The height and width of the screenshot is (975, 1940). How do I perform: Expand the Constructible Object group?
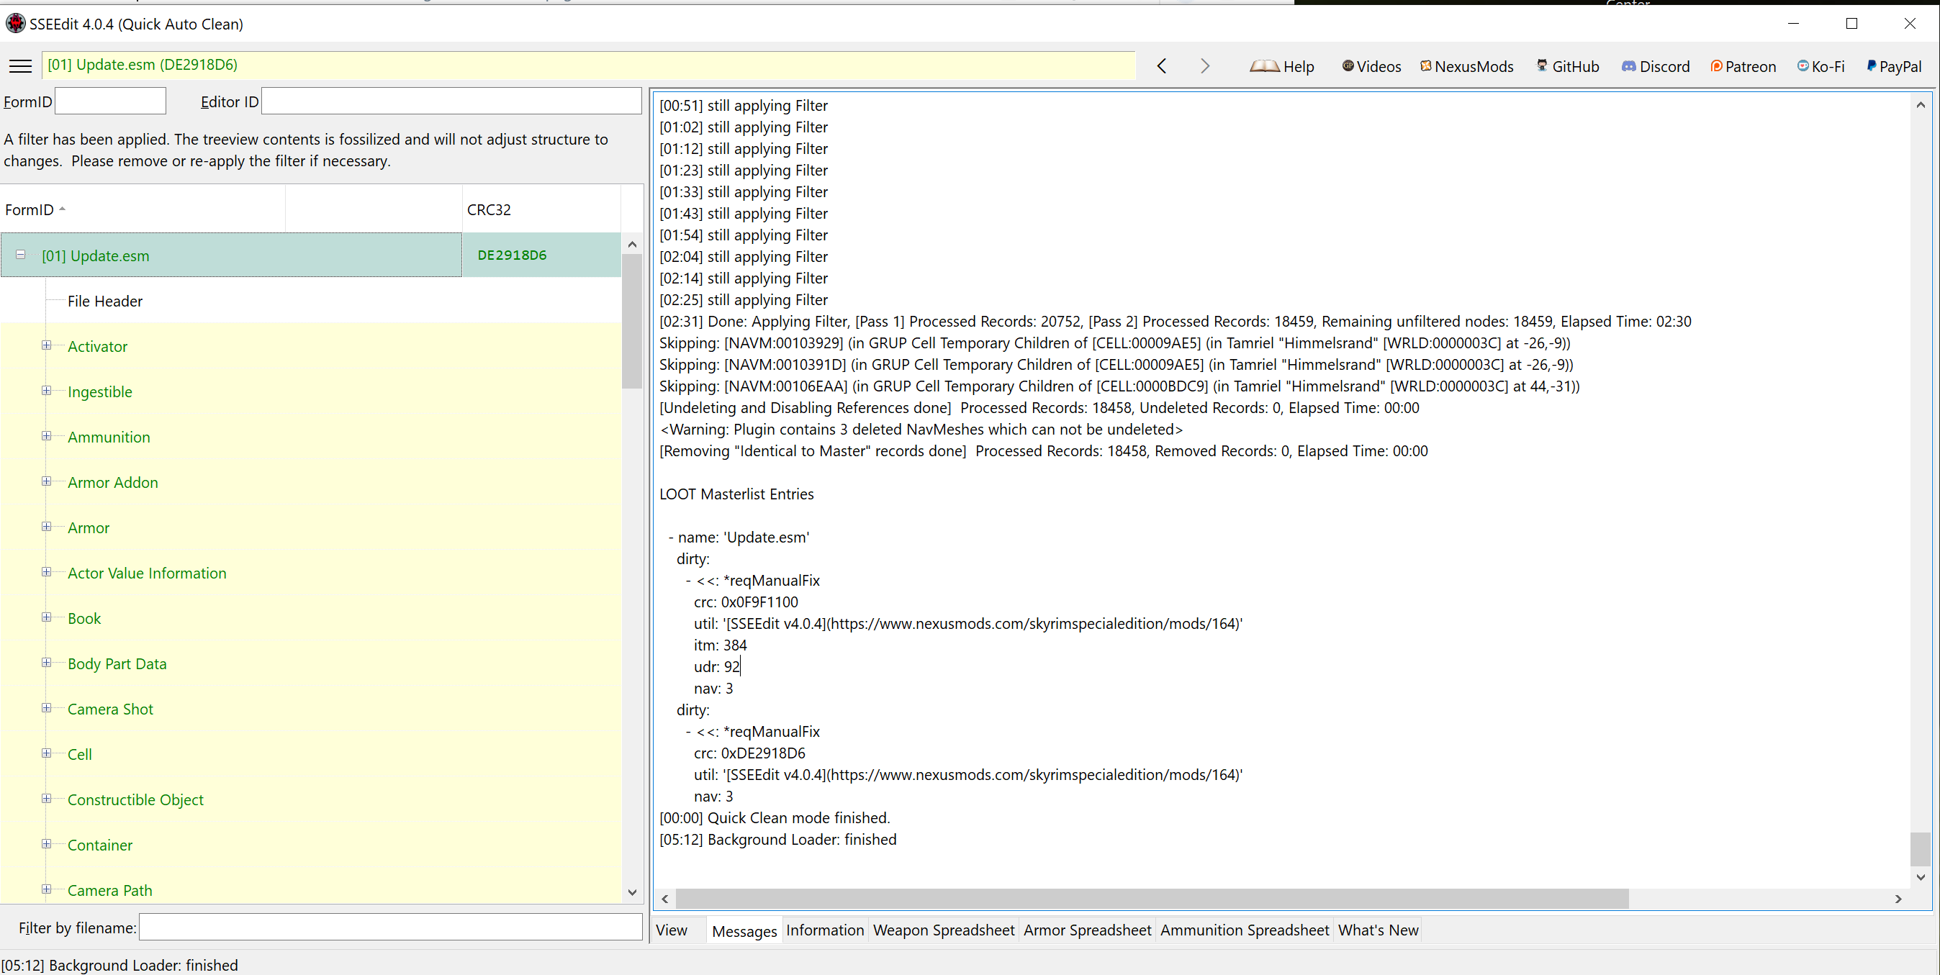point(47,799)
